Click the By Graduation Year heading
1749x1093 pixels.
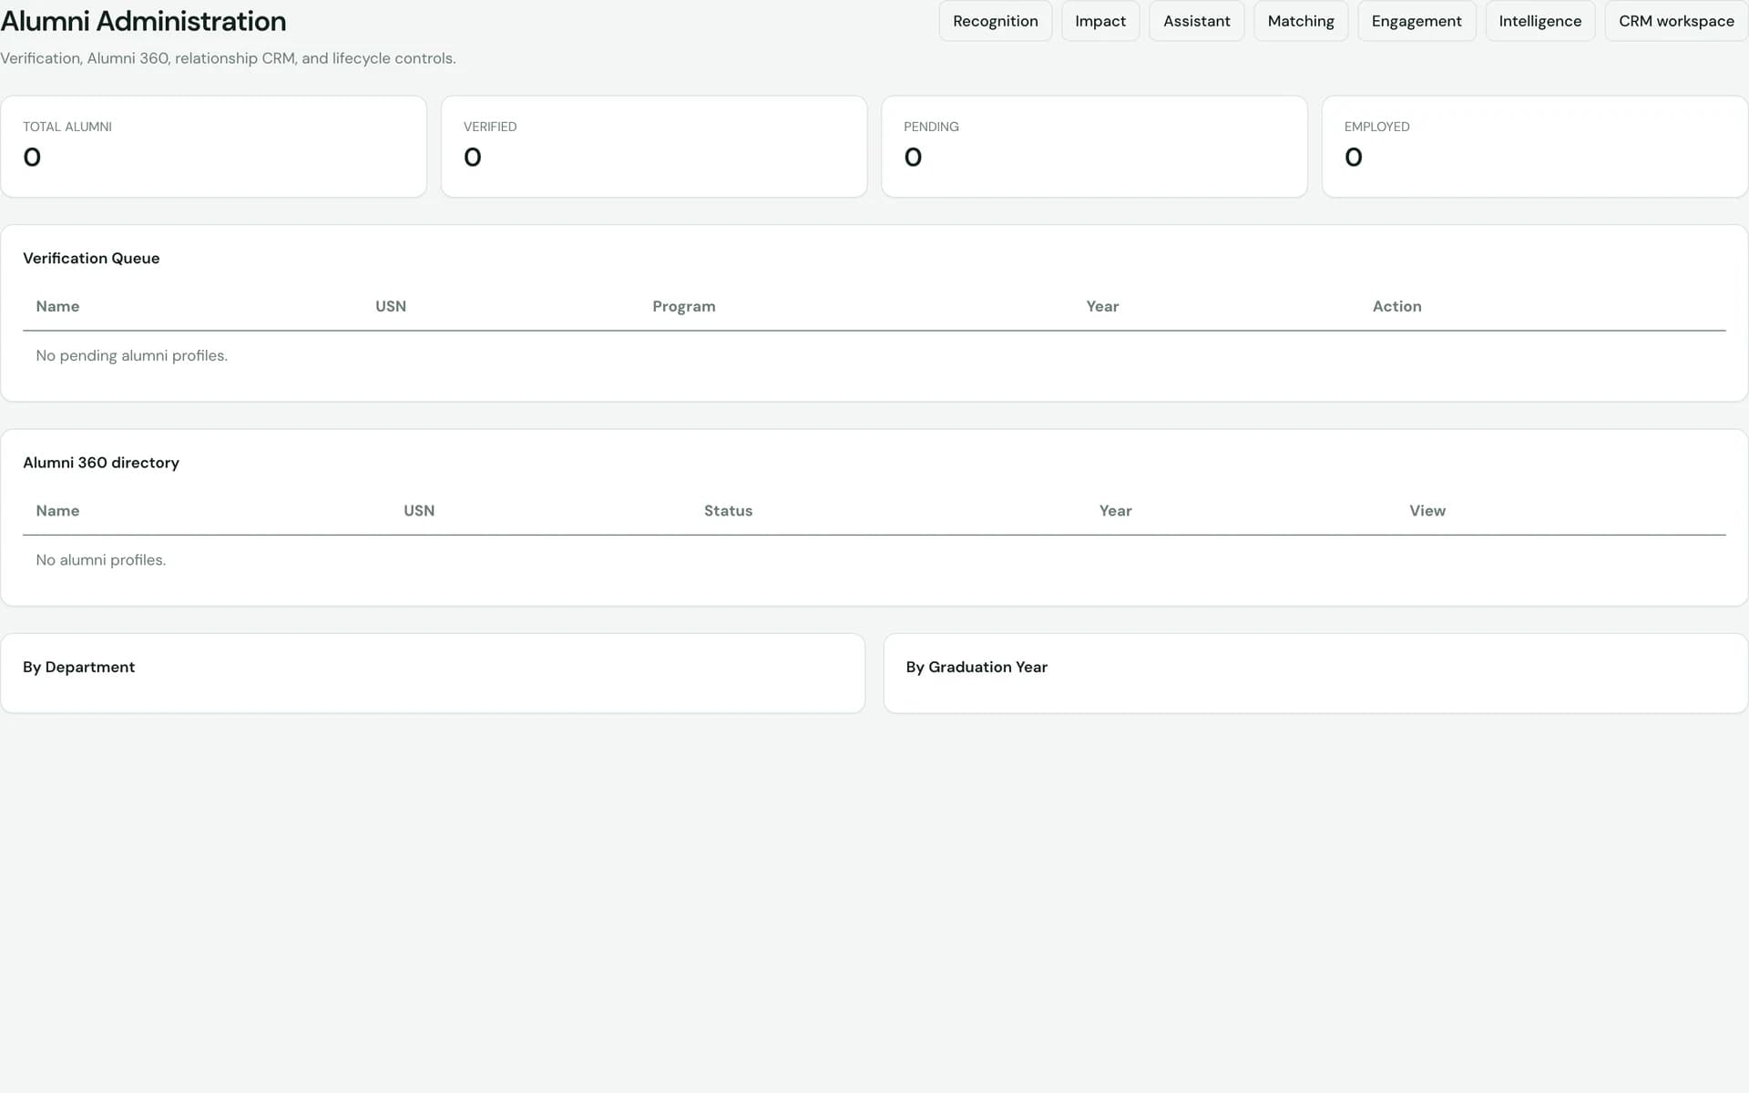977,668
